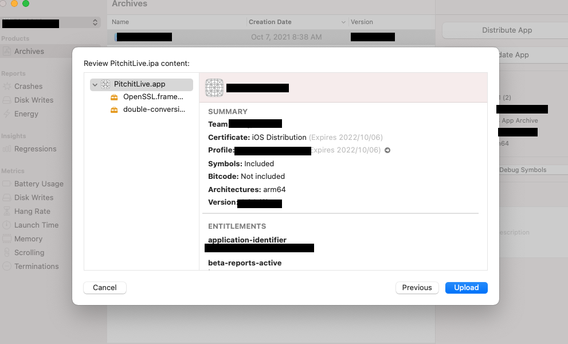The height and width of the screenshot is (344, 568).
Task: Click the beta-reports-active entitlement label
Action: pyautogui.click(x=245, y=263)
